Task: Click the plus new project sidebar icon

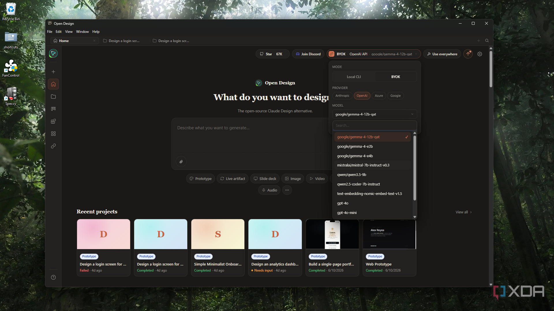Action: pyautogui.click(x=53, y=72)
